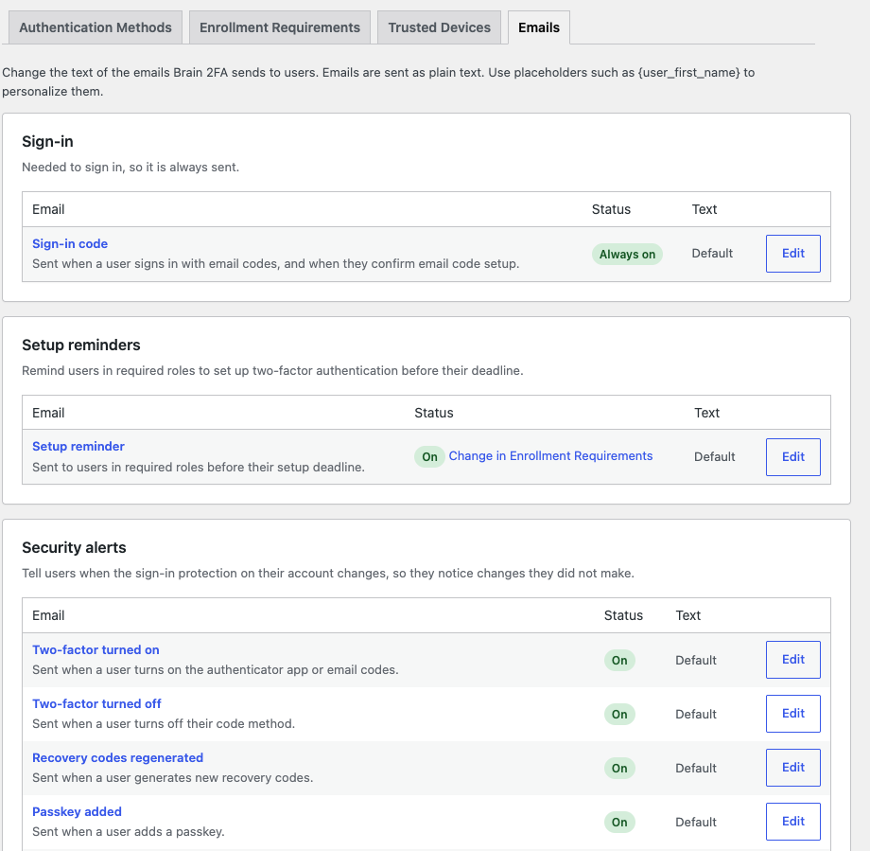Click 'Sent when a user adds a passkey.' description
This screenshot has width=870, height=851.
[129, 831]
